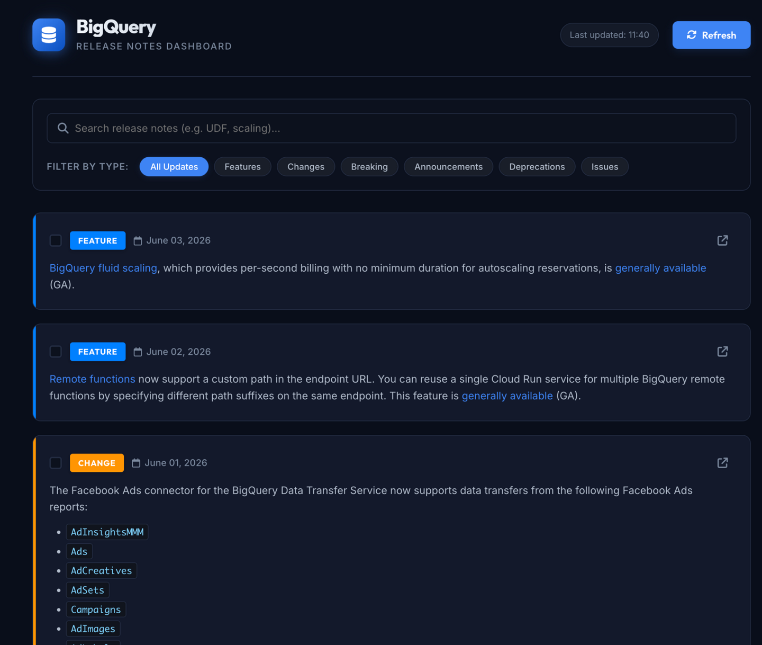Click the Filter by Type label
Viewport: 762px width, 645px height.
click(x=88, y=167)
